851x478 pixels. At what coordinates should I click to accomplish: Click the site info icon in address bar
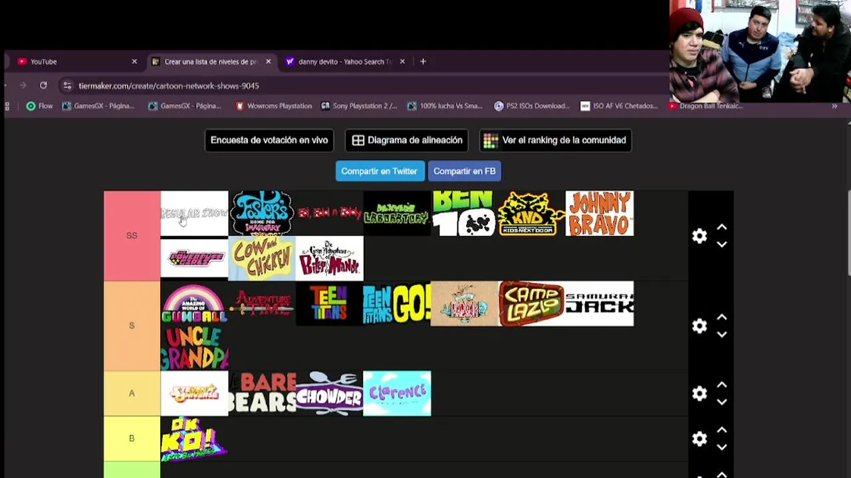(x=66, y=86)
